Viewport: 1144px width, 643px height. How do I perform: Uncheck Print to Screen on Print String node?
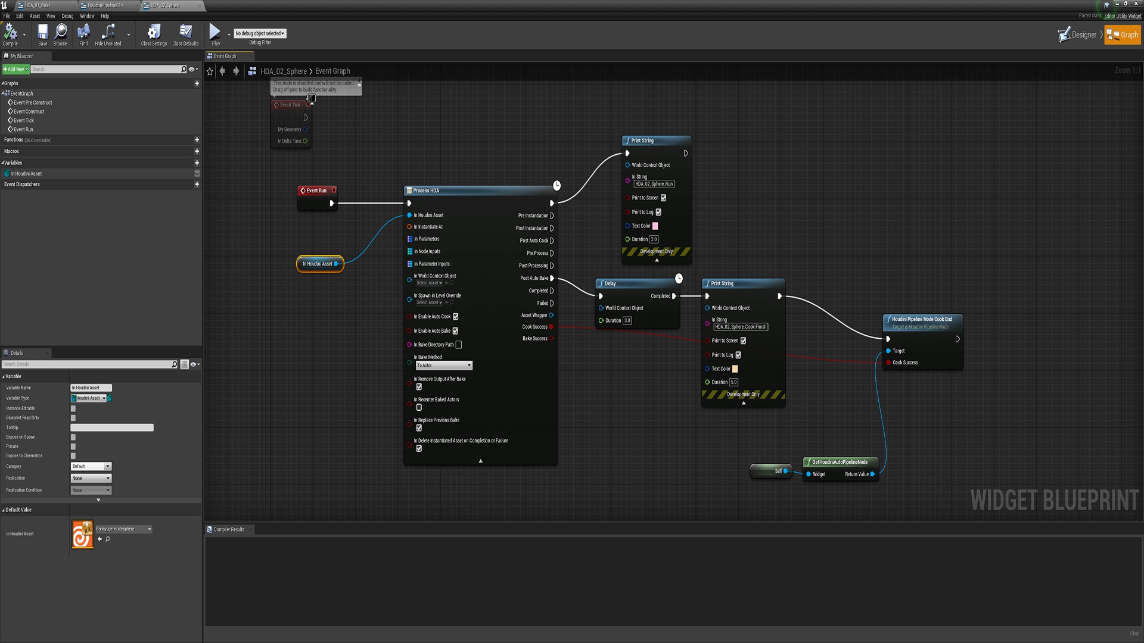664,197
